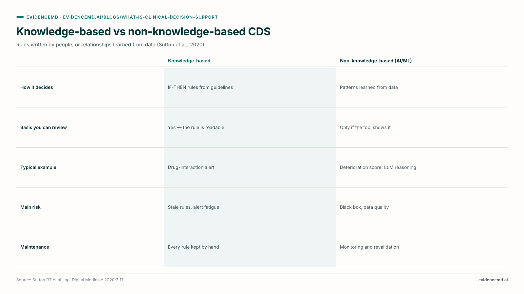
Task: Select the 'Basis you can review' row label
Action: tap(44, 127)
